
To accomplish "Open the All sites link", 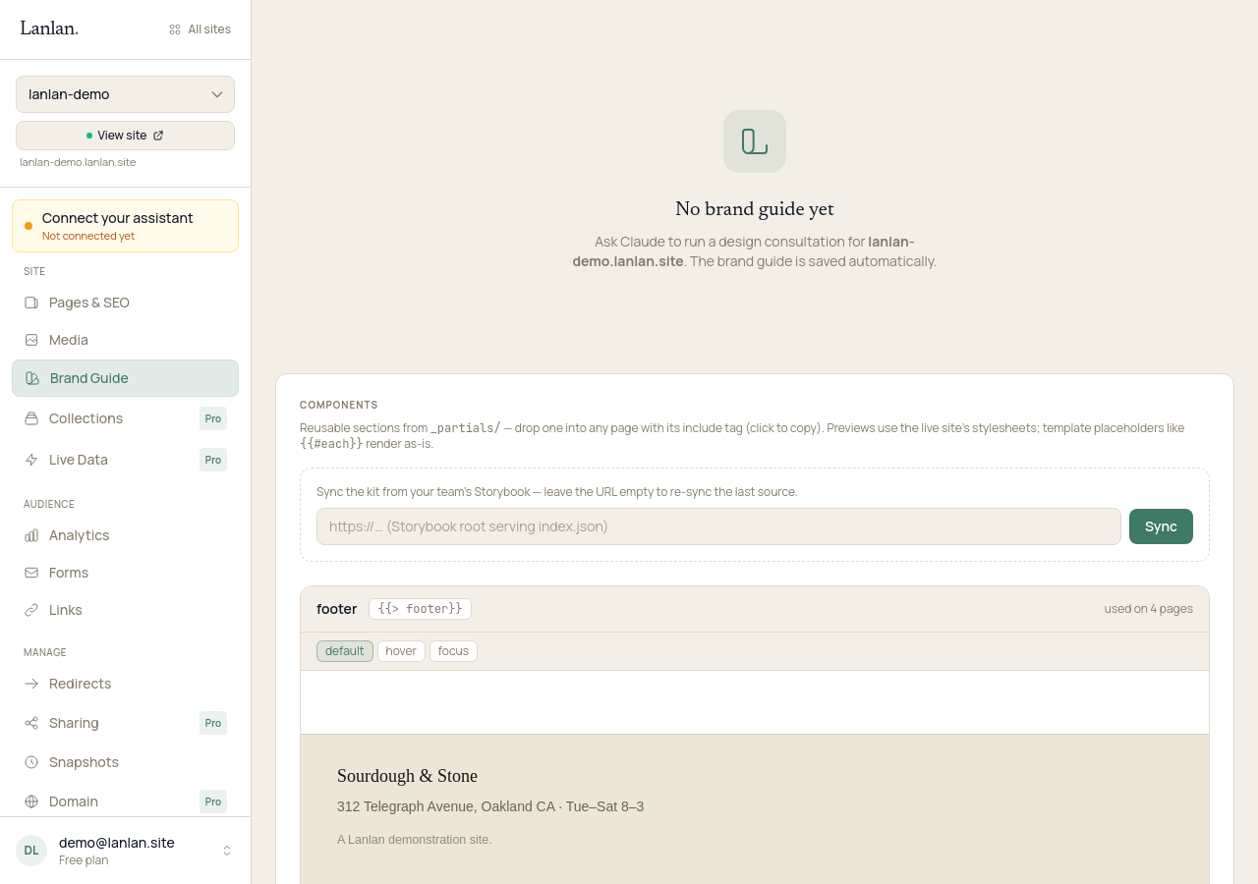I will (x=200, y=29).
